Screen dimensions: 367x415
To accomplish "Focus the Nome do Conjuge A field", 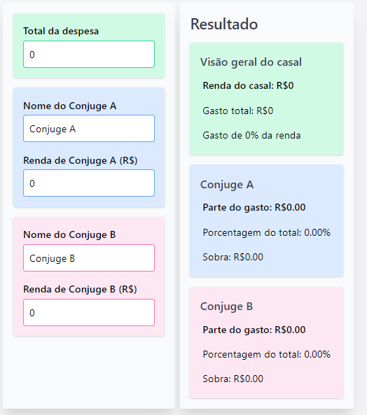I will 89,129.
